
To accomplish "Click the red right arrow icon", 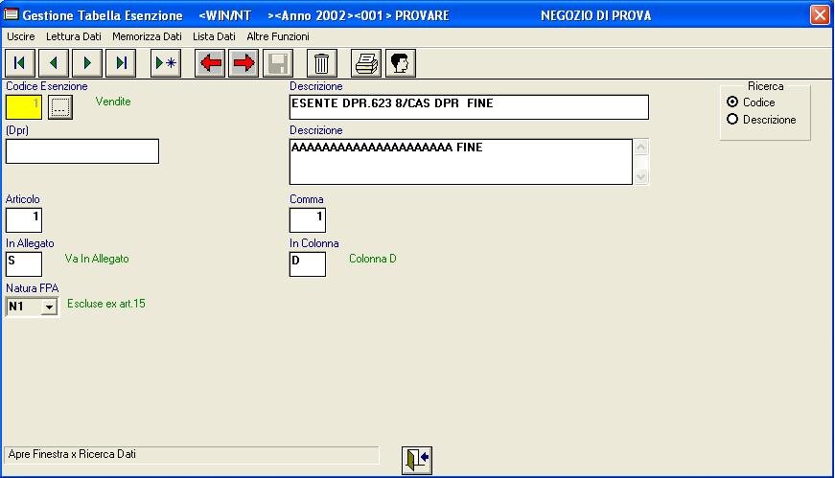I will tap(244, 63).
